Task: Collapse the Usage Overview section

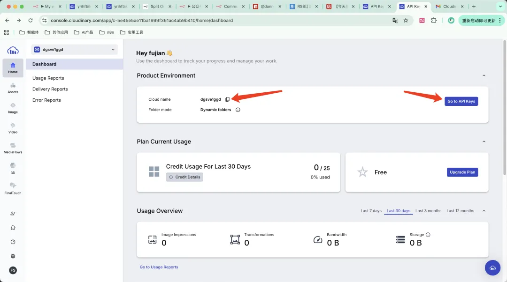Action: pos(484,211)
